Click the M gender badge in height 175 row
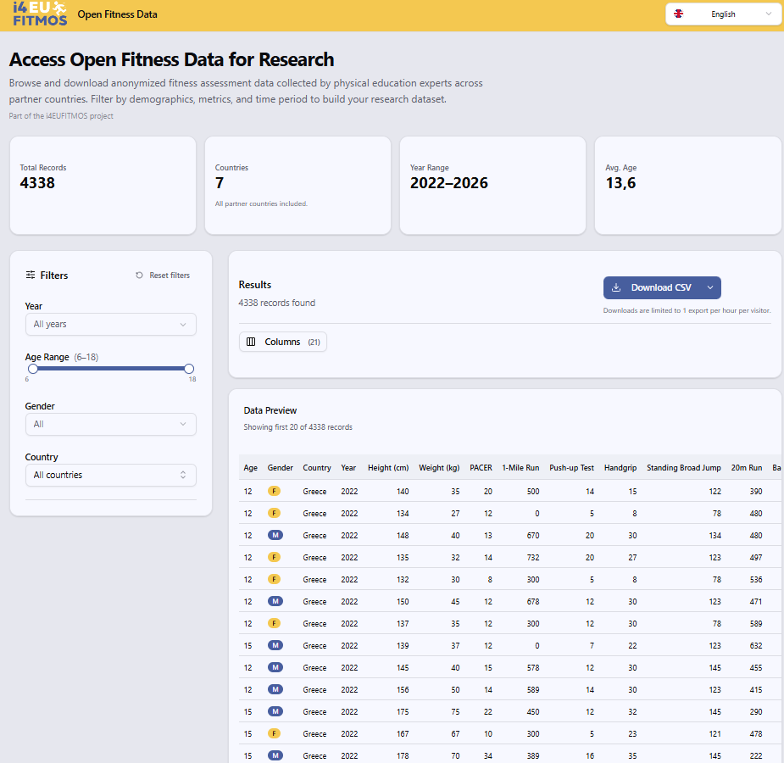784x763 pixels. pos(275,711)
